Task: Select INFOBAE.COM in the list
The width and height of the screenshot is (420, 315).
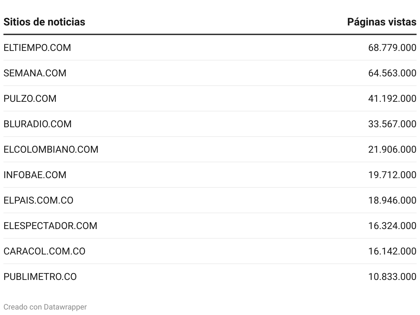Action: pos(35,175)
